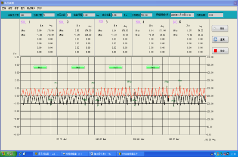Click PASS indicator in NO. 4 chart section
Screen dimensions: 238x157
coord(153,68)
